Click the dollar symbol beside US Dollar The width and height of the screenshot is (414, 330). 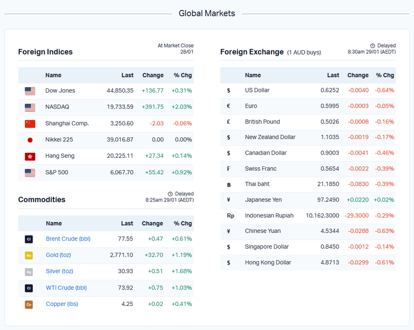229,90
